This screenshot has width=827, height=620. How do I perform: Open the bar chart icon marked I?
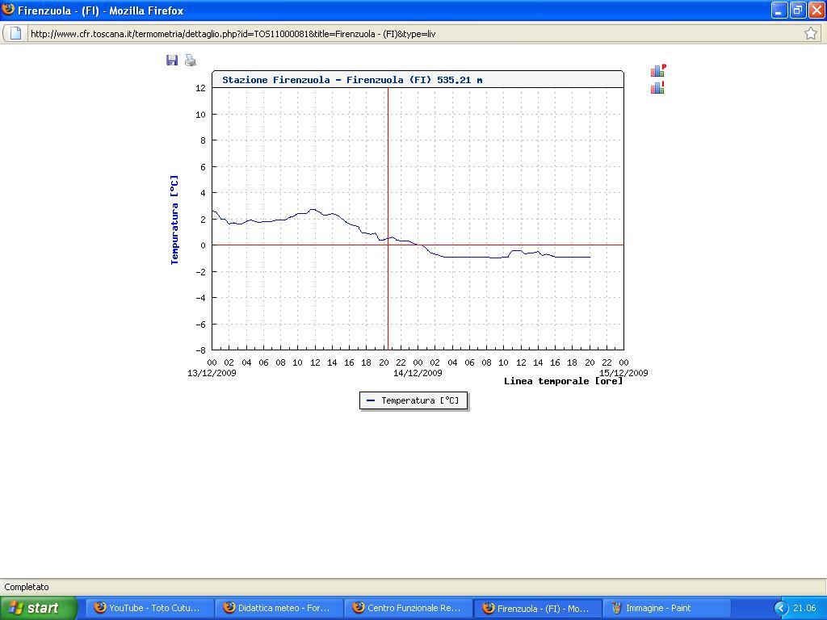[657, 87]
